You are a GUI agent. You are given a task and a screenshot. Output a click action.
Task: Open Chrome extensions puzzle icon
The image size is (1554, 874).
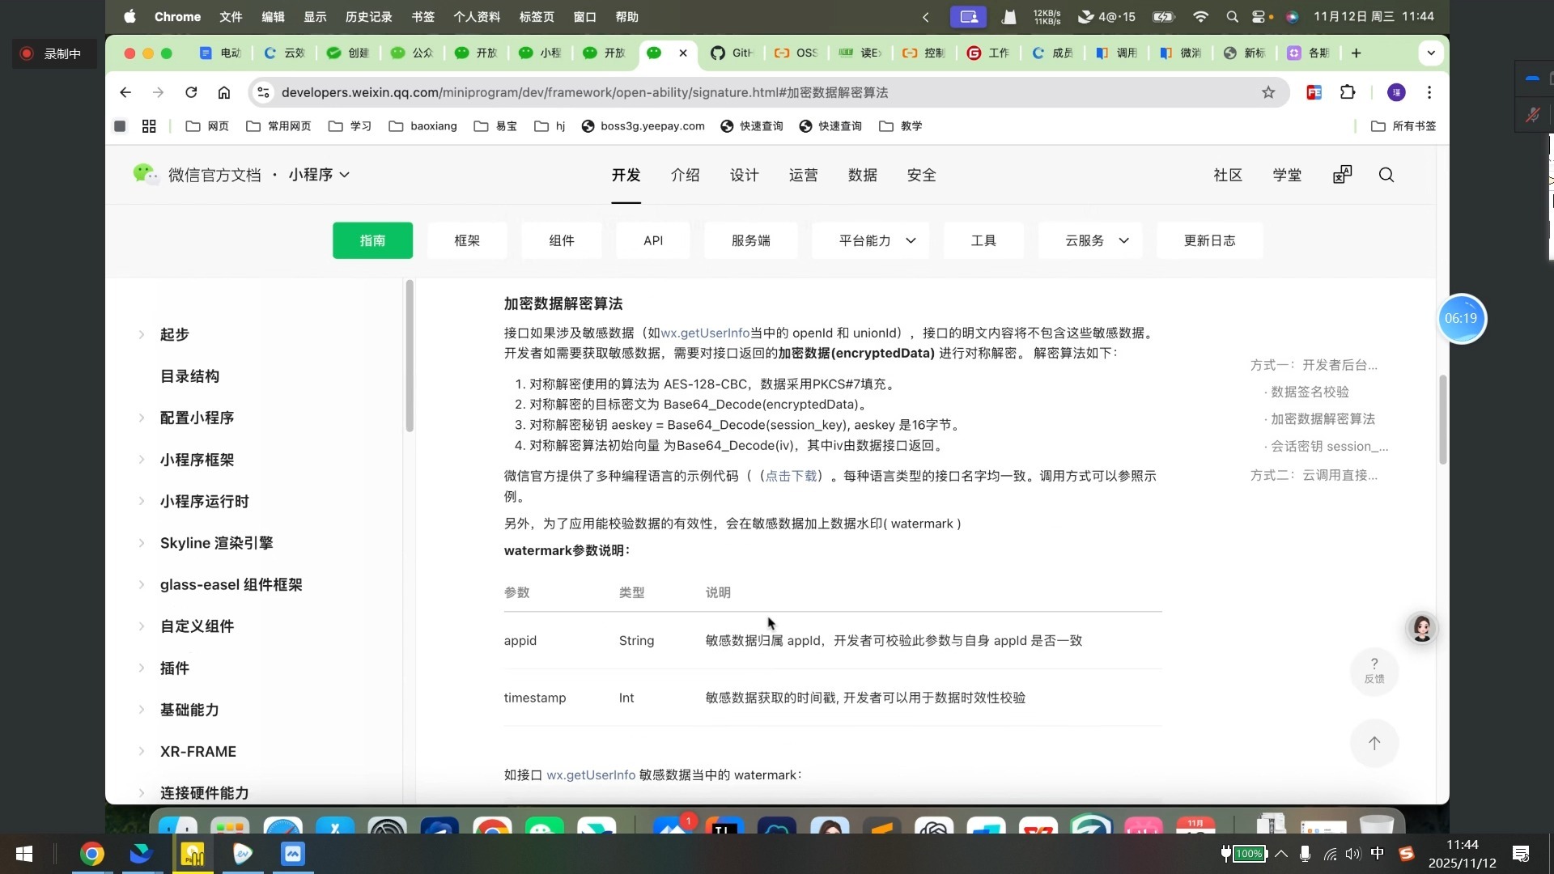[x=1348, y=92]
